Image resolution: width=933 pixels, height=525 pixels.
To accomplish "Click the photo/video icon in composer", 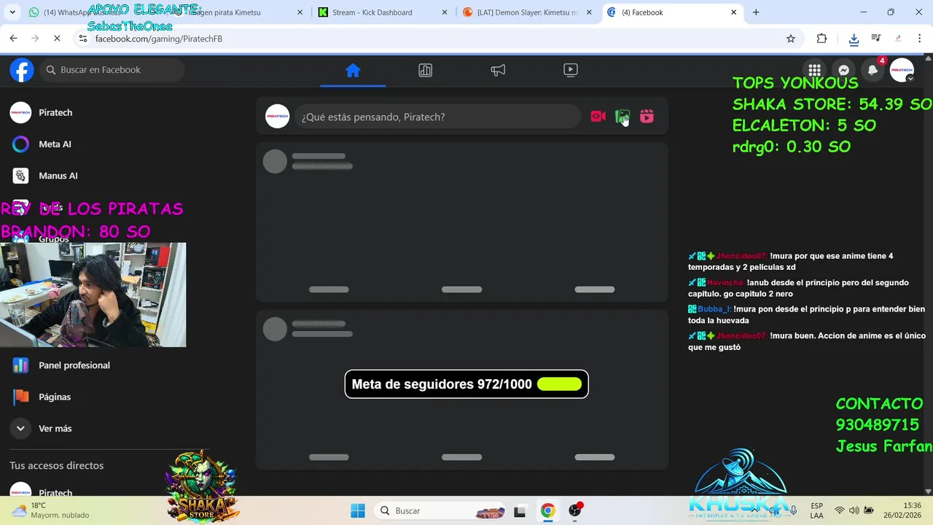I will point(622,117).
